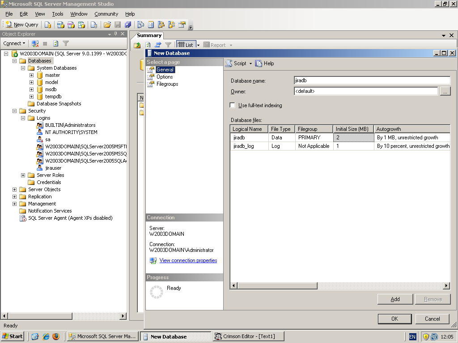The image size is (458, 343).
Task: Click the Owner browse ellipsis button
Action: point(445,92)
